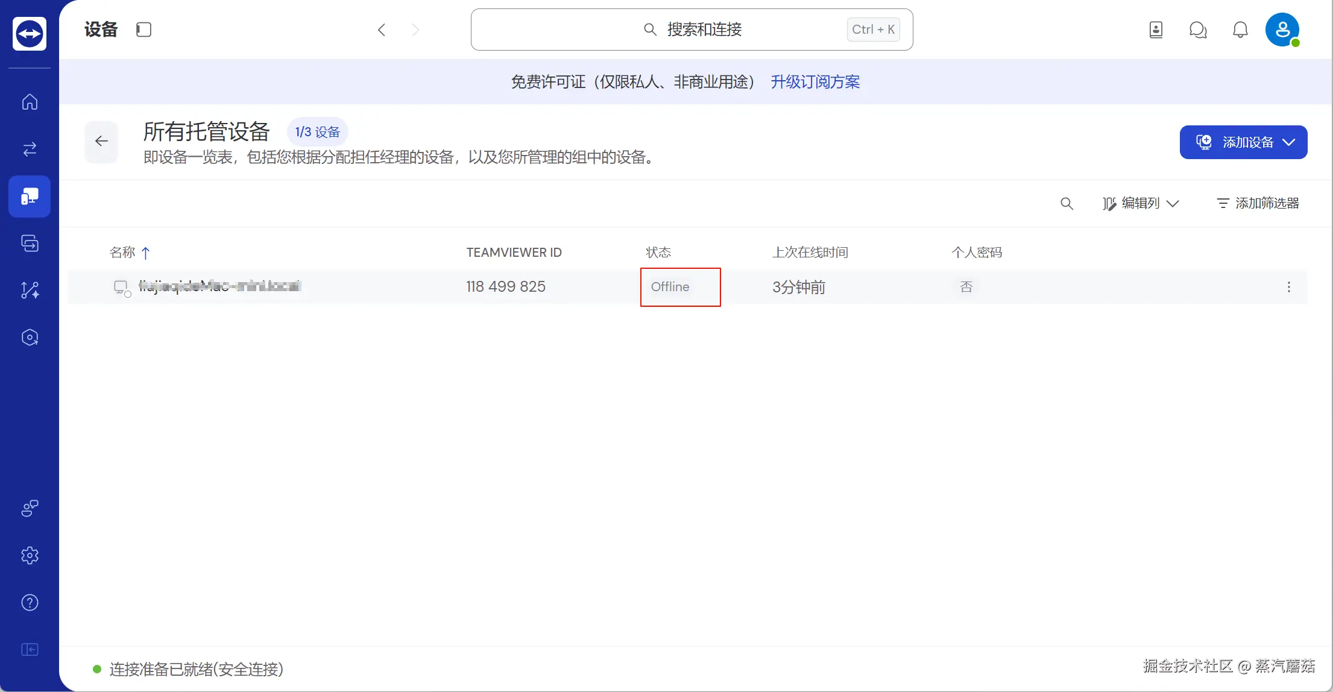Open the Home icon in sidebar
1333x692 pixels.
point(30,102)
